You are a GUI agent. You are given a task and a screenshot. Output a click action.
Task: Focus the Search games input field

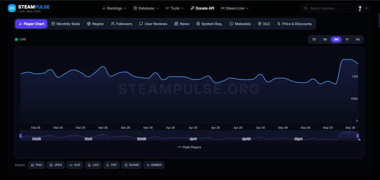326,8
